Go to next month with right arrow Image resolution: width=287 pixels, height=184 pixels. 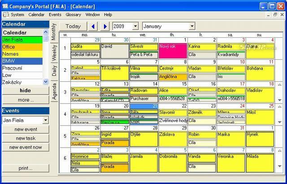click(105, 26)
